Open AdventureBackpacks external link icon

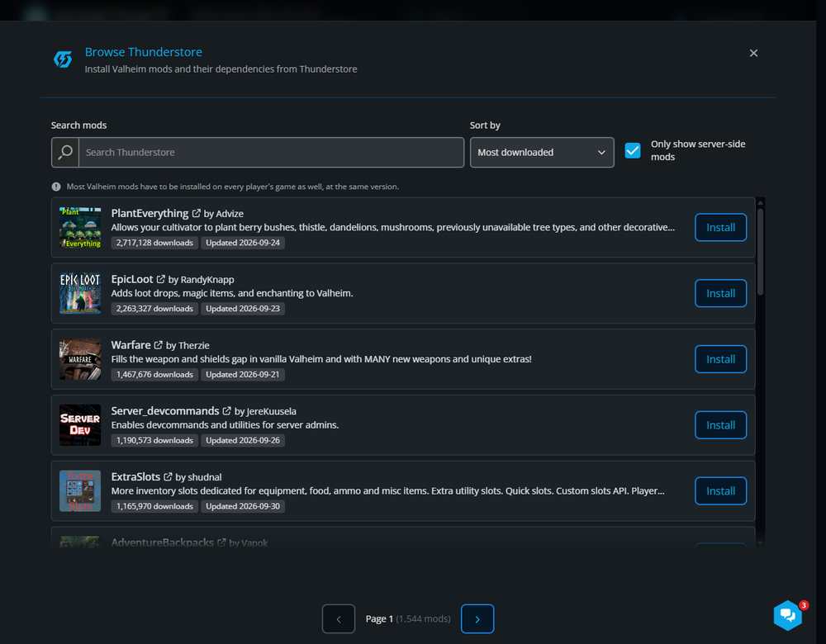click(221, 542)
